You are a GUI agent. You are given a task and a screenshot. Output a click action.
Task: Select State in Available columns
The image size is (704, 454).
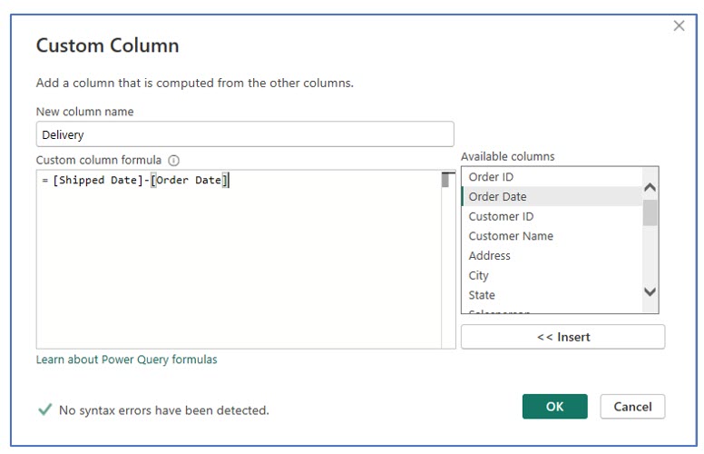click(x=552, y=295)
